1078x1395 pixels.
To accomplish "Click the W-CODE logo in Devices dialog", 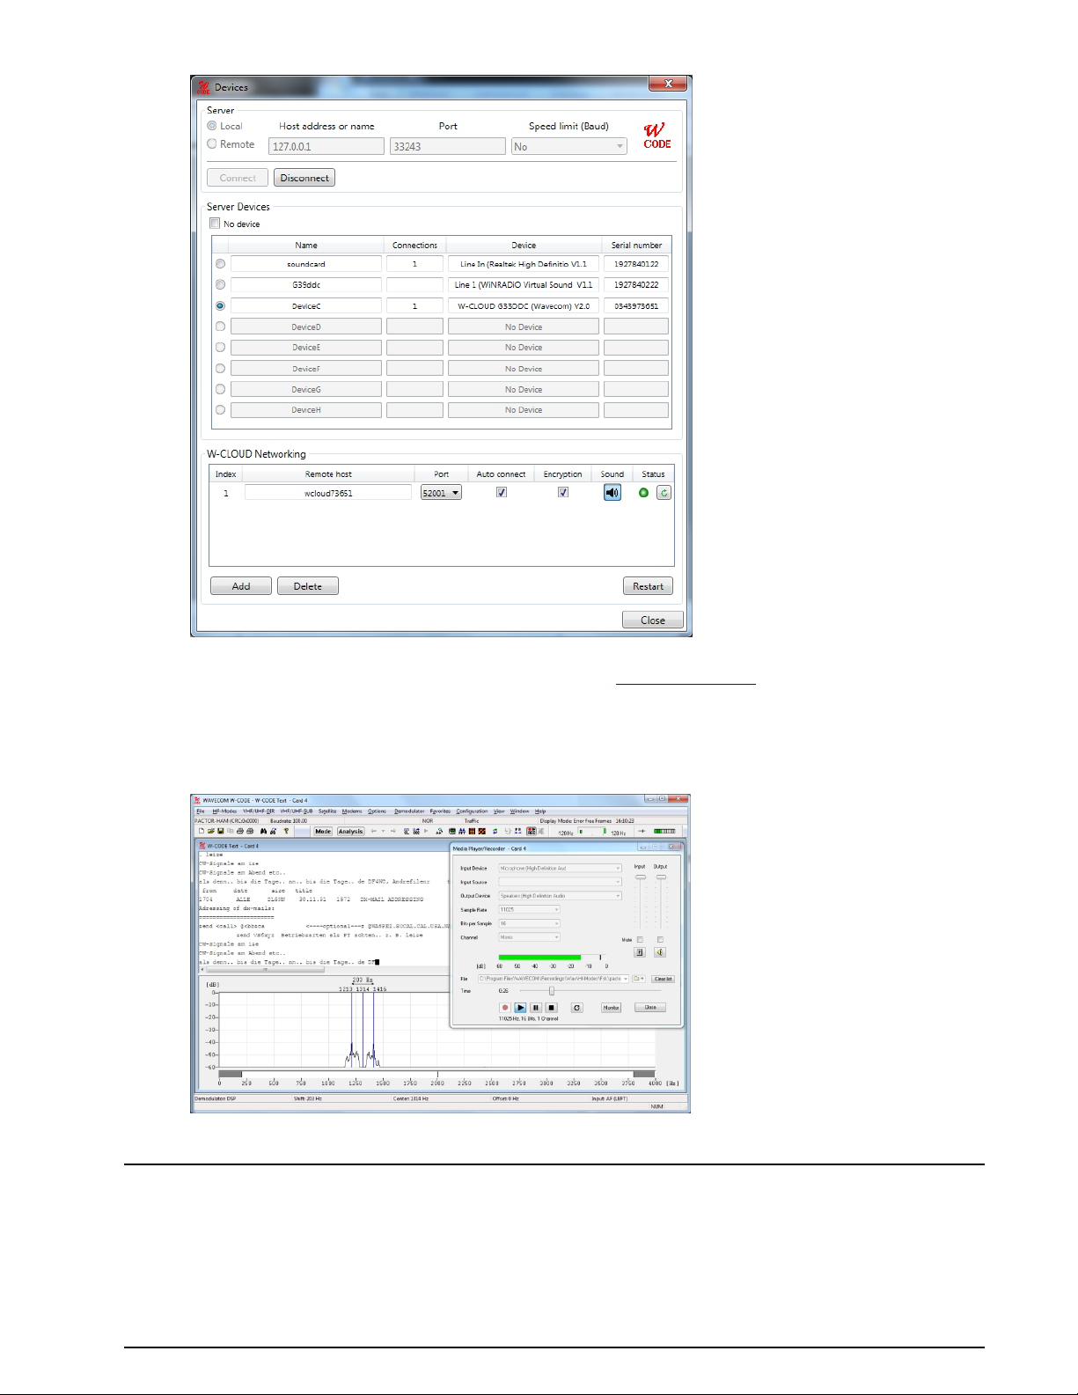I will tap(656, 136).
